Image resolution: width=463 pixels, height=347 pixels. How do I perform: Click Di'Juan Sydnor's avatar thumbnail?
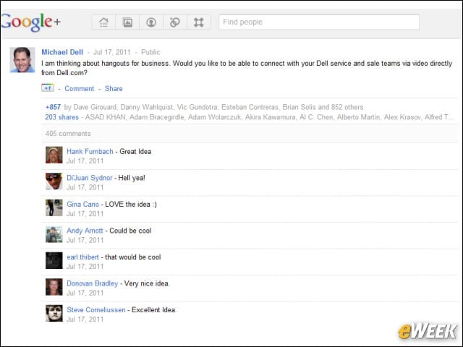(x=54, y=181)
